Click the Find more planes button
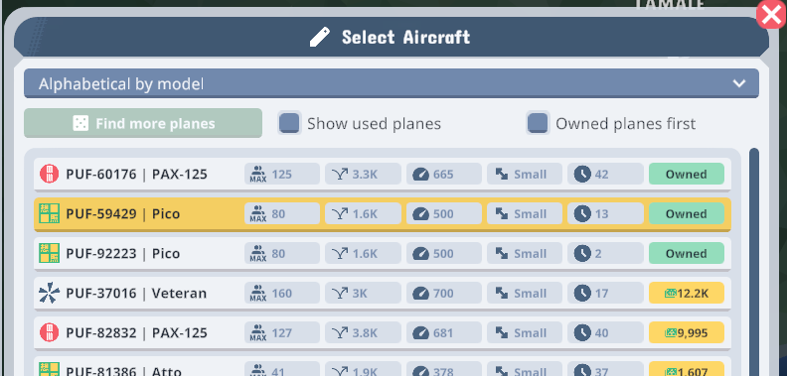The height and width of the screenshot is (376, 787). (x=143, y=123)
